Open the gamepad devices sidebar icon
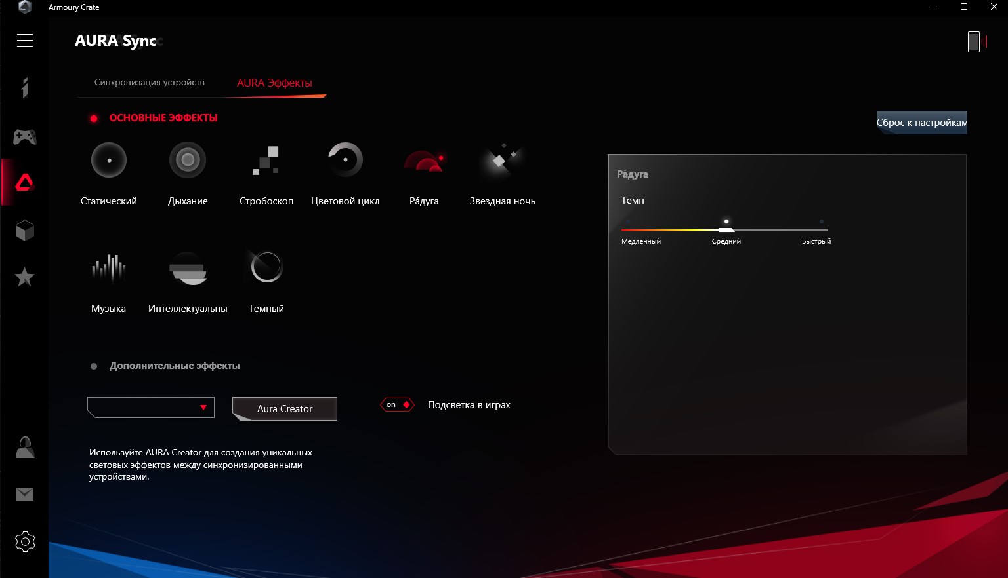Screen dimensions: 1008x578 point(25,137)
